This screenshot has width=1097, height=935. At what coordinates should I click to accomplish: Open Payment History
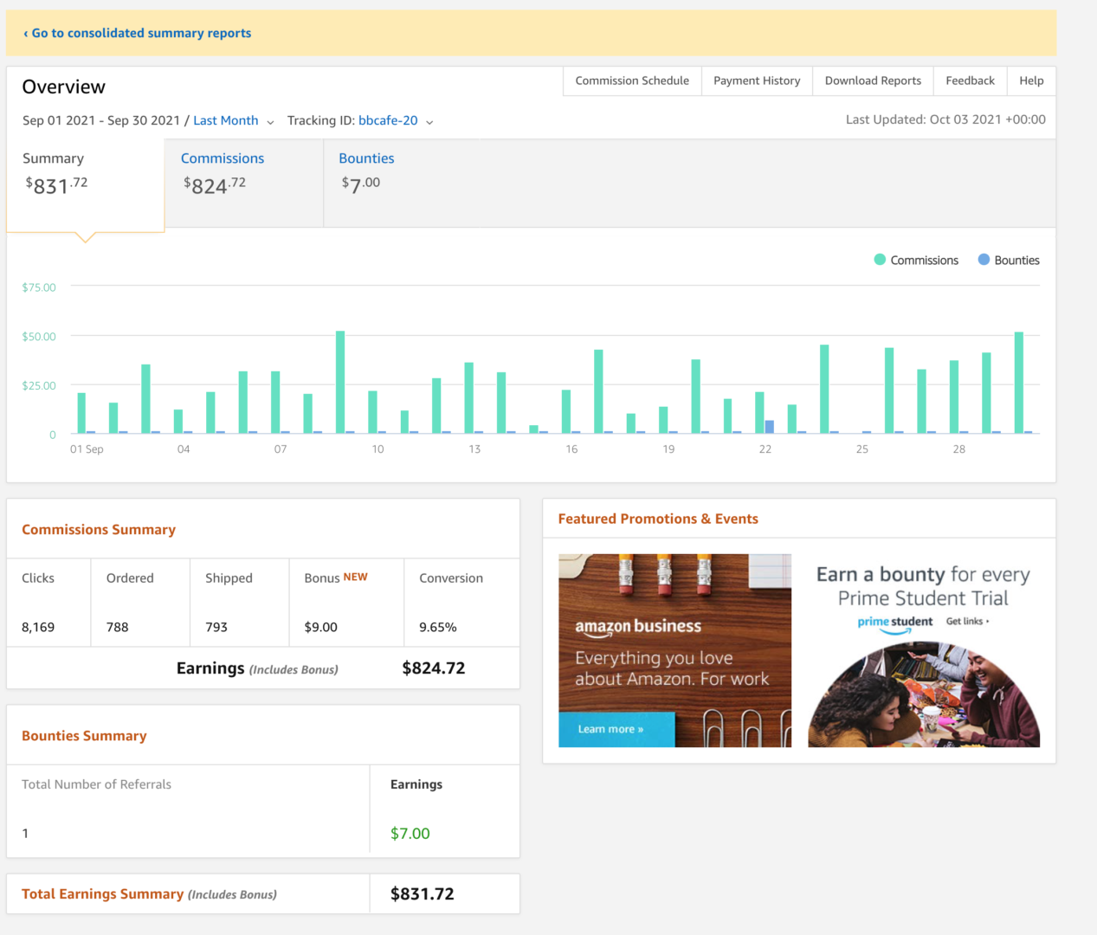(x=757, y=81)
